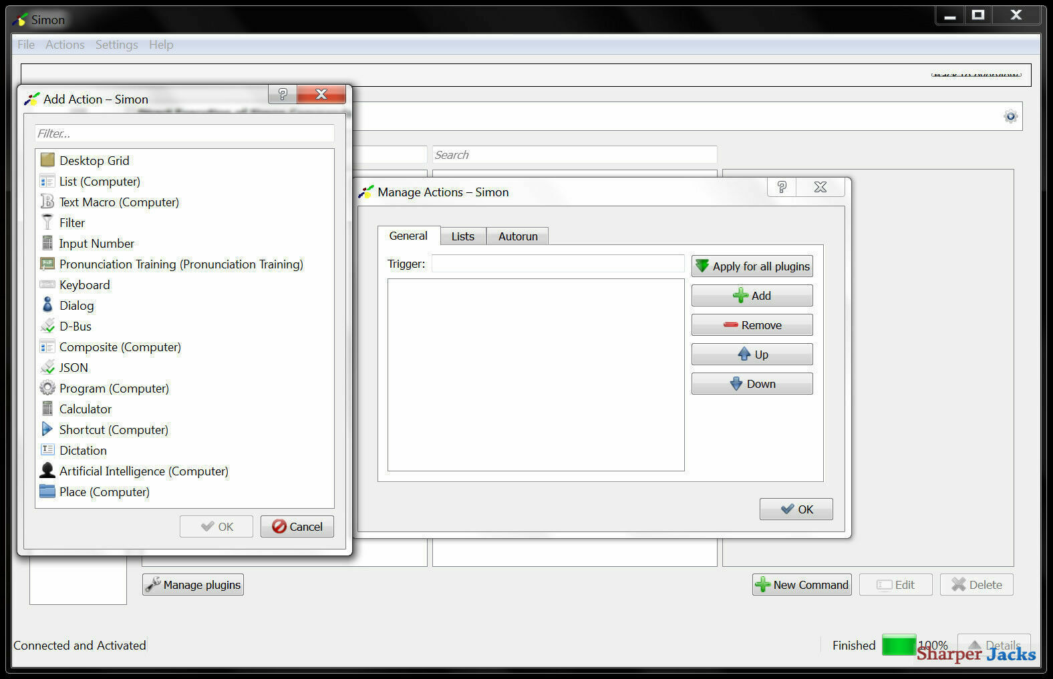Select the 'Desktop Grid' list entry text
Viewport: 1053px width, 679px height.
(x=94, y=161)
